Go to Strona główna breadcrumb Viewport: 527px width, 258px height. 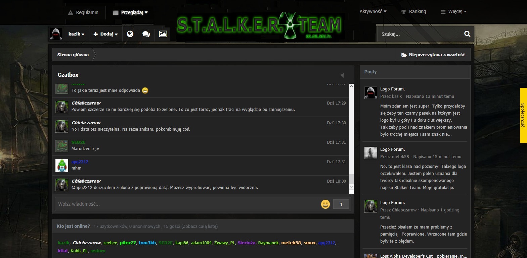point(73,55)
